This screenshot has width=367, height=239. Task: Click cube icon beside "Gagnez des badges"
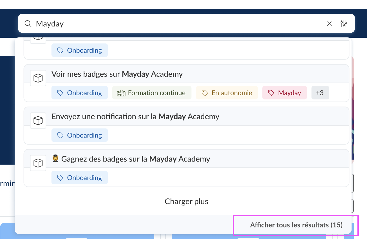38,163
